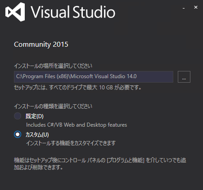Select the カスタム(U) custom install radio button
203x190 pixels.
pos(18,134)
